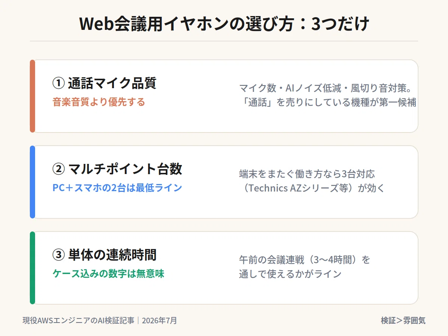Select the orange text 音楽音質より優先する

99,102
